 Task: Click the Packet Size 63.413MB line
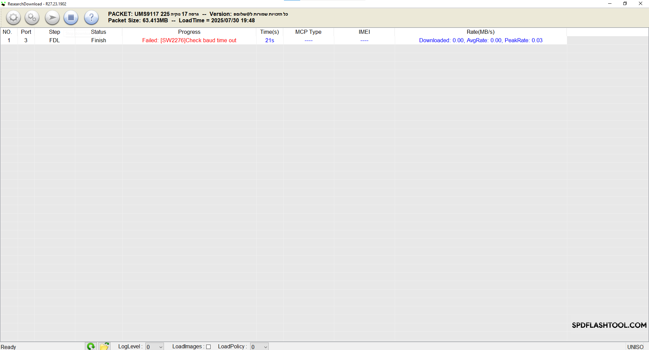tap(182, 20)
